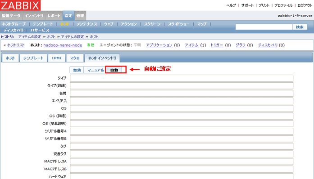Open the ヘルプ link
This screenshot has width=314, height=179.
point(231,5)
